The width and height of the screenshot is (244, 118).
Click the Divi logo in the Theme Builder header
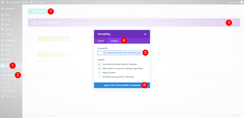point(34,23)
